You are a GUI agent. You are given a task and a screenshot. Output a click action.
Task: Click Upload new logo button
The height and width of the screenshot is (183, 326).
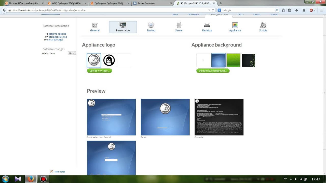(99, 71)
